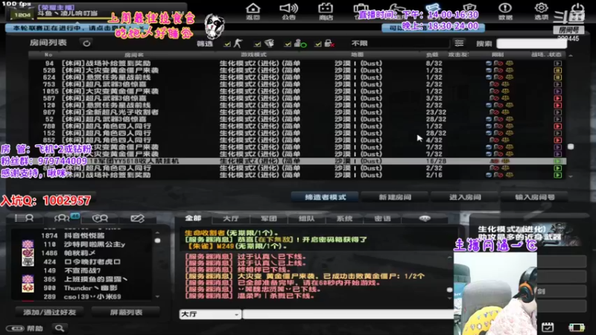Toggle the eye visibility tab in chat panel
Screen dimensions: 596x335
[425, 218]
